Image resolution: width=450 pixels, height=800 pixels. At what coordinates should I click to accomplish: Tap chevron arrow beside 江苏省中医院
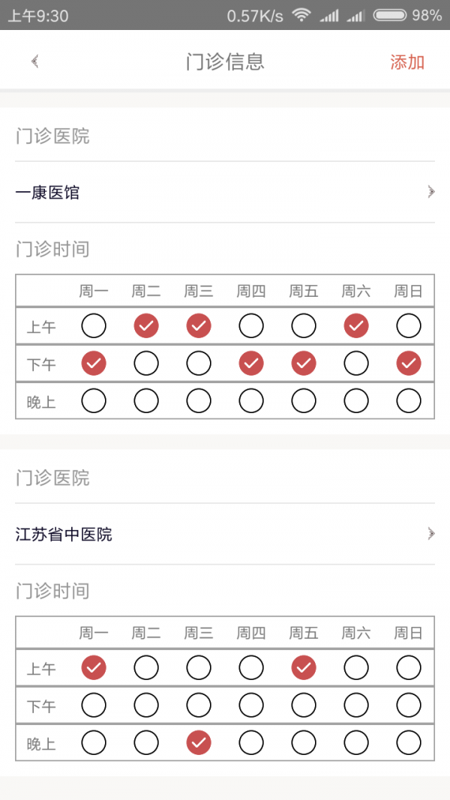tap(430, 534)
